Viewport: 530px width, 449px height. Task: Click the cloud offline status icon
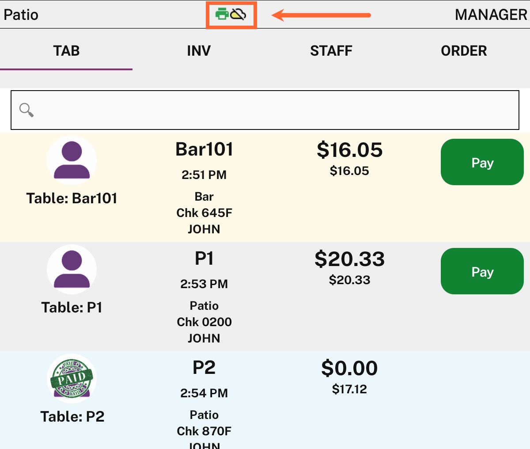pos(238,15)
